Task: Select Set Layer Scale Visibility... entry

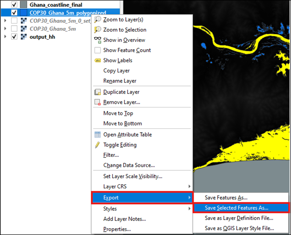Action: pos(142,176)
